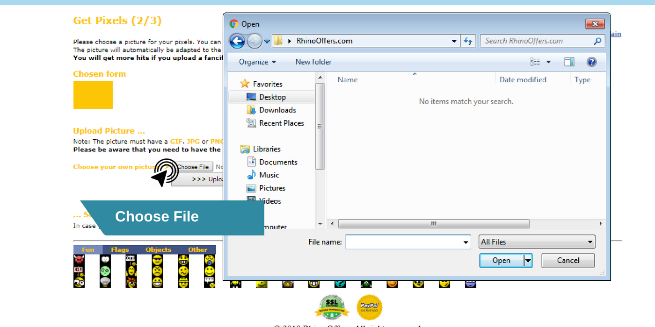Pick the HELP sign smiley

pyautogui.click(x=79, y=271)
